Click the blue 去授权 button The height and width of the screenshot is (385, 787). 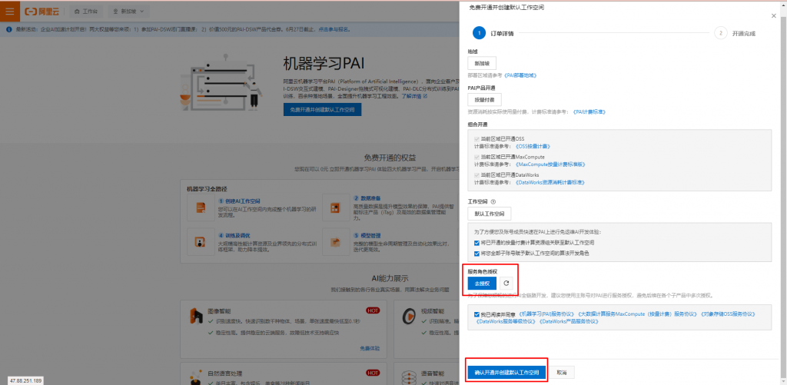coord(482,283)
